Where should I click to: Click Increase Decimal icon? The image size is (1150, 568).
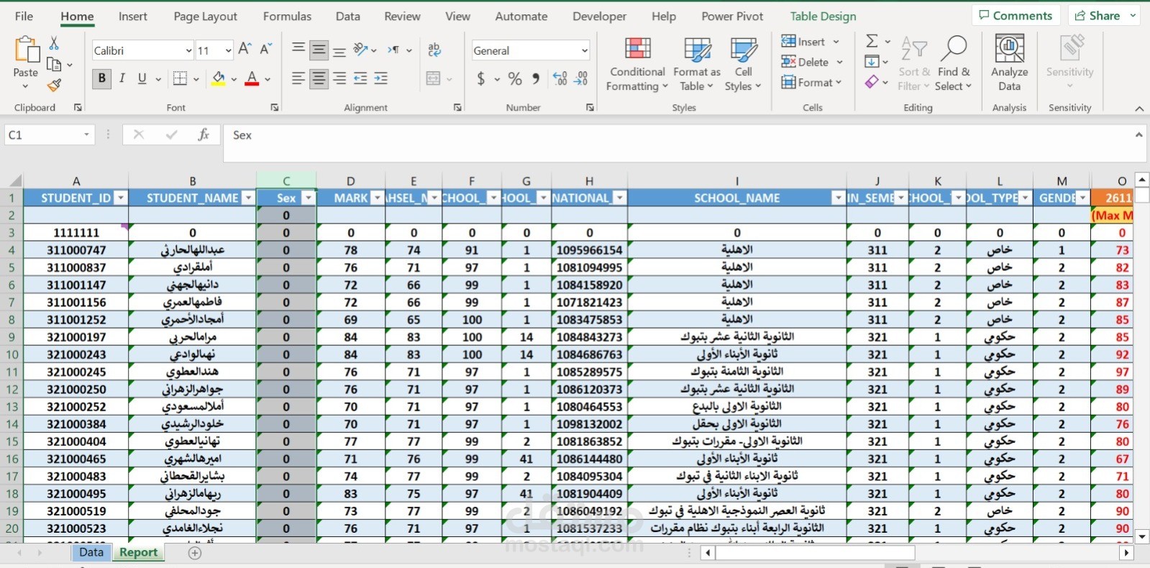(560, 78)
